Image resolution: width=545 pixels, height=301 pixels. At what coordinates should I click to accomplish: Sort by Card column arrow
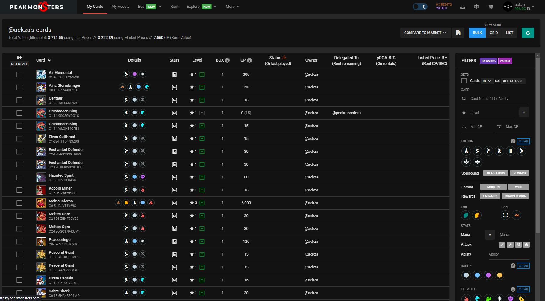pos(49,60)
